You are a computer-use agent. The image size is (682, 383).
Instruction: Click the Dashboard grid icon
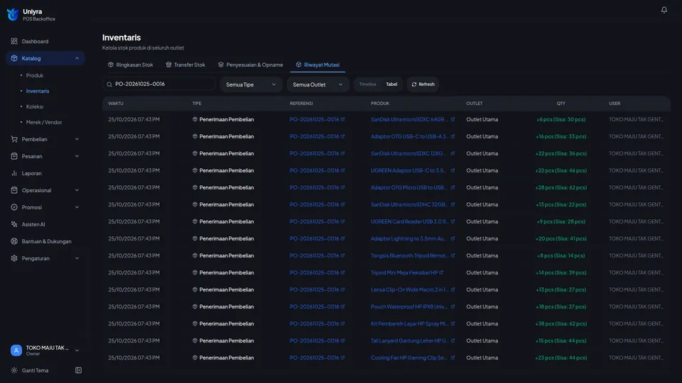coord(14,41)
